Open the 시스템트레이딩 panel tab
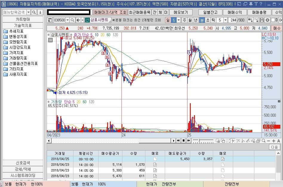The image size is (283, 187). tap(23, 175)
